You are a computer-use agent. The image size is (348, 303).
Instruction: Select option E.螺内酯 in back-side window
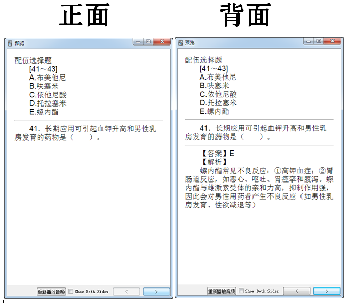click(x=214, y=111)
